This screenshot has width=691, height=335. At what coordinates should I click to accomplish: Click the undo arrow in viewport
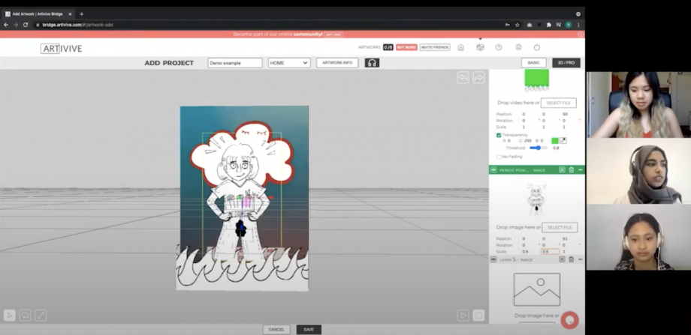click(x=463, y=77)
